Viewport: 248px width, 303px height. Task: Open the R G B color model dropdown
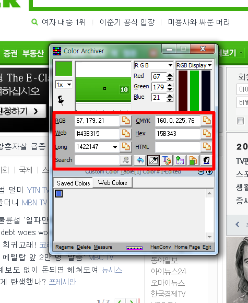coord(153,65)
